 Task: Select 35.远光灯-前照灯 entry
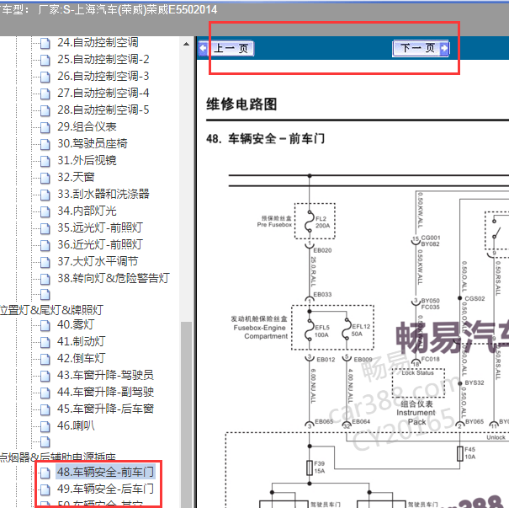pos(100,228)
